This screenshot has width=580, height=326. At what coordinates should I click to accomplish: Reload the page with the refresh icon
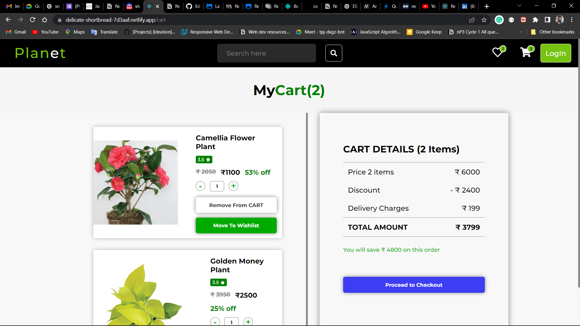pos(32,20)
